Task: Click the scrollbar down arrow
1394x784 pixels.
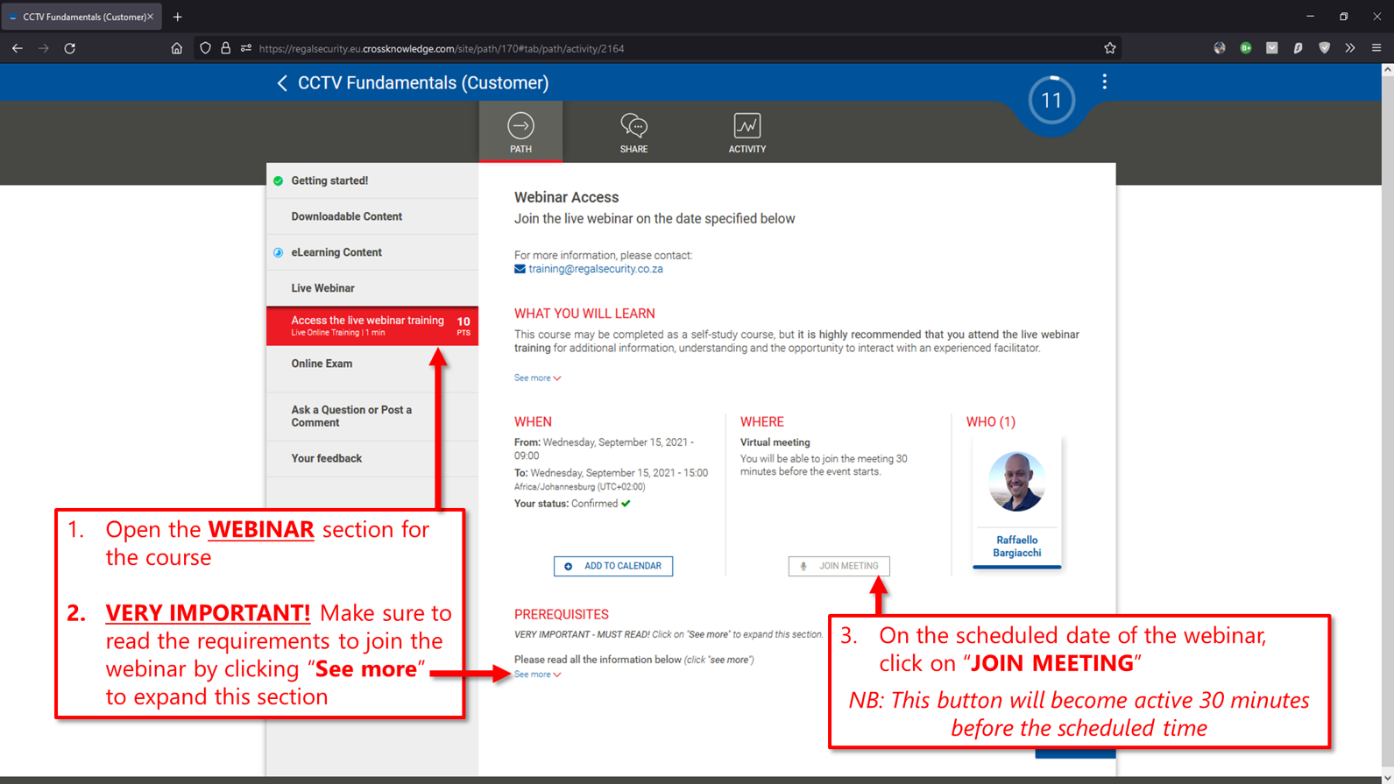Action: (1387, 778)
